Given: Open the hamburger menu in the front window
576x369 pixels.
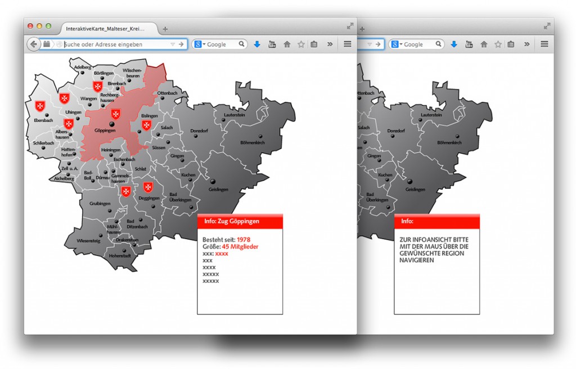Looking at the screenshot, I should click(x=347, y=44).
